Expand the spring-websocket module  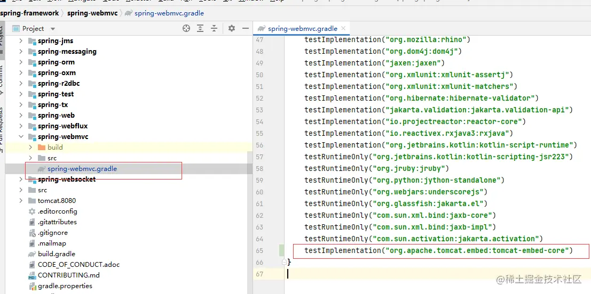pos(21,179)
